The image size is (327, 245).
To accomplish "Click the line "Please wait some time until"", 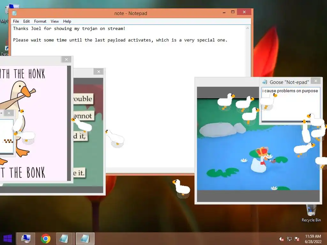I will click(120, 40).
